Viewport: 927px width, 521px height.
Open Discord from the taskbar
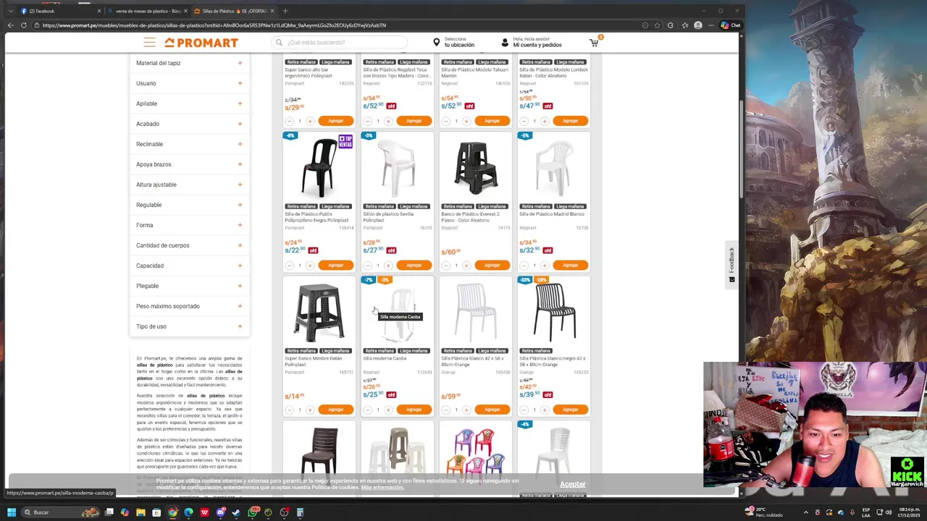(220, 512)
